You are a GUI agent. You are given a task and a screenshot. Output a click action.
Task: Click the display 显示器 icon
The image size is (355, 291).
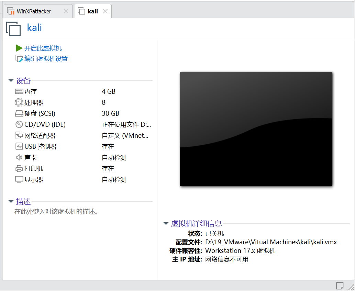click(x=19, y=179)
